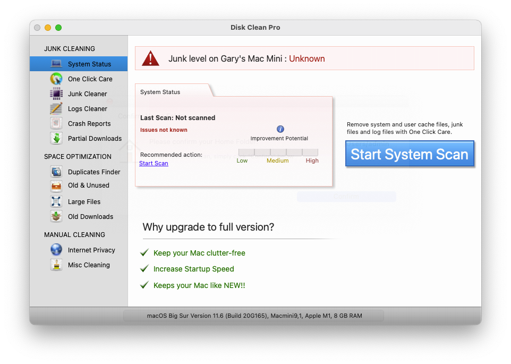The width and height of the screenshot is (511, 364).
Task: Click the macOS Big Sur version status bar
Action: 253,316
